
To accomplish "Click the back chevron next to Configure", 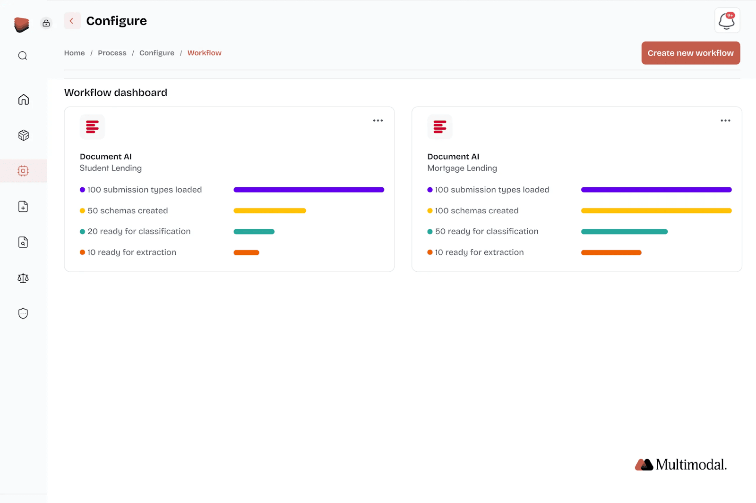I will point(72,21).
